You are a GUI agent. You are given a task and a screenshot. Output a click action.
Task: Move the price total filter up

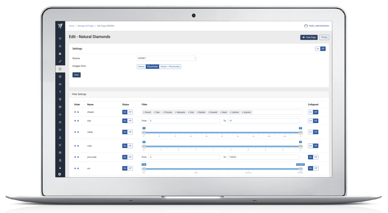(x=75, y=157)
